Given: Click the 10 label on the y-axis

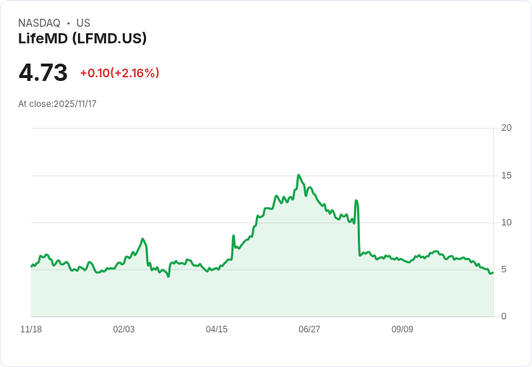Looking at the screenshot, I should [506, 223].
